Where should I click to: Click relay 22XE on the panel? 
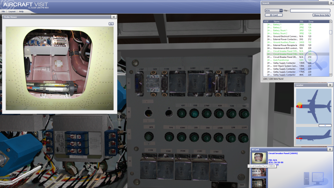pyautogui.click(x=148, y=167)
